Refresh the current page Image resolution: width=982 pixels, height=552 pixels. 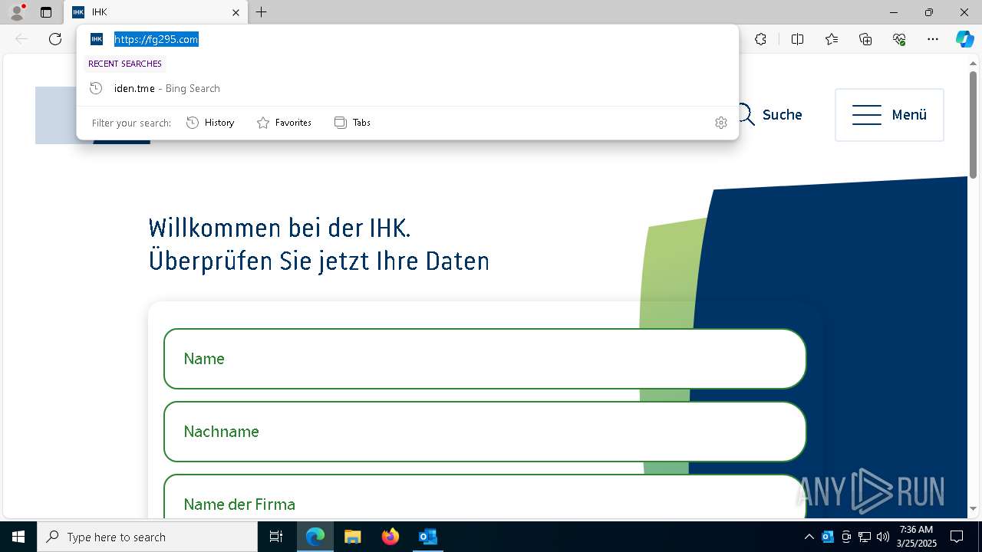55,39
